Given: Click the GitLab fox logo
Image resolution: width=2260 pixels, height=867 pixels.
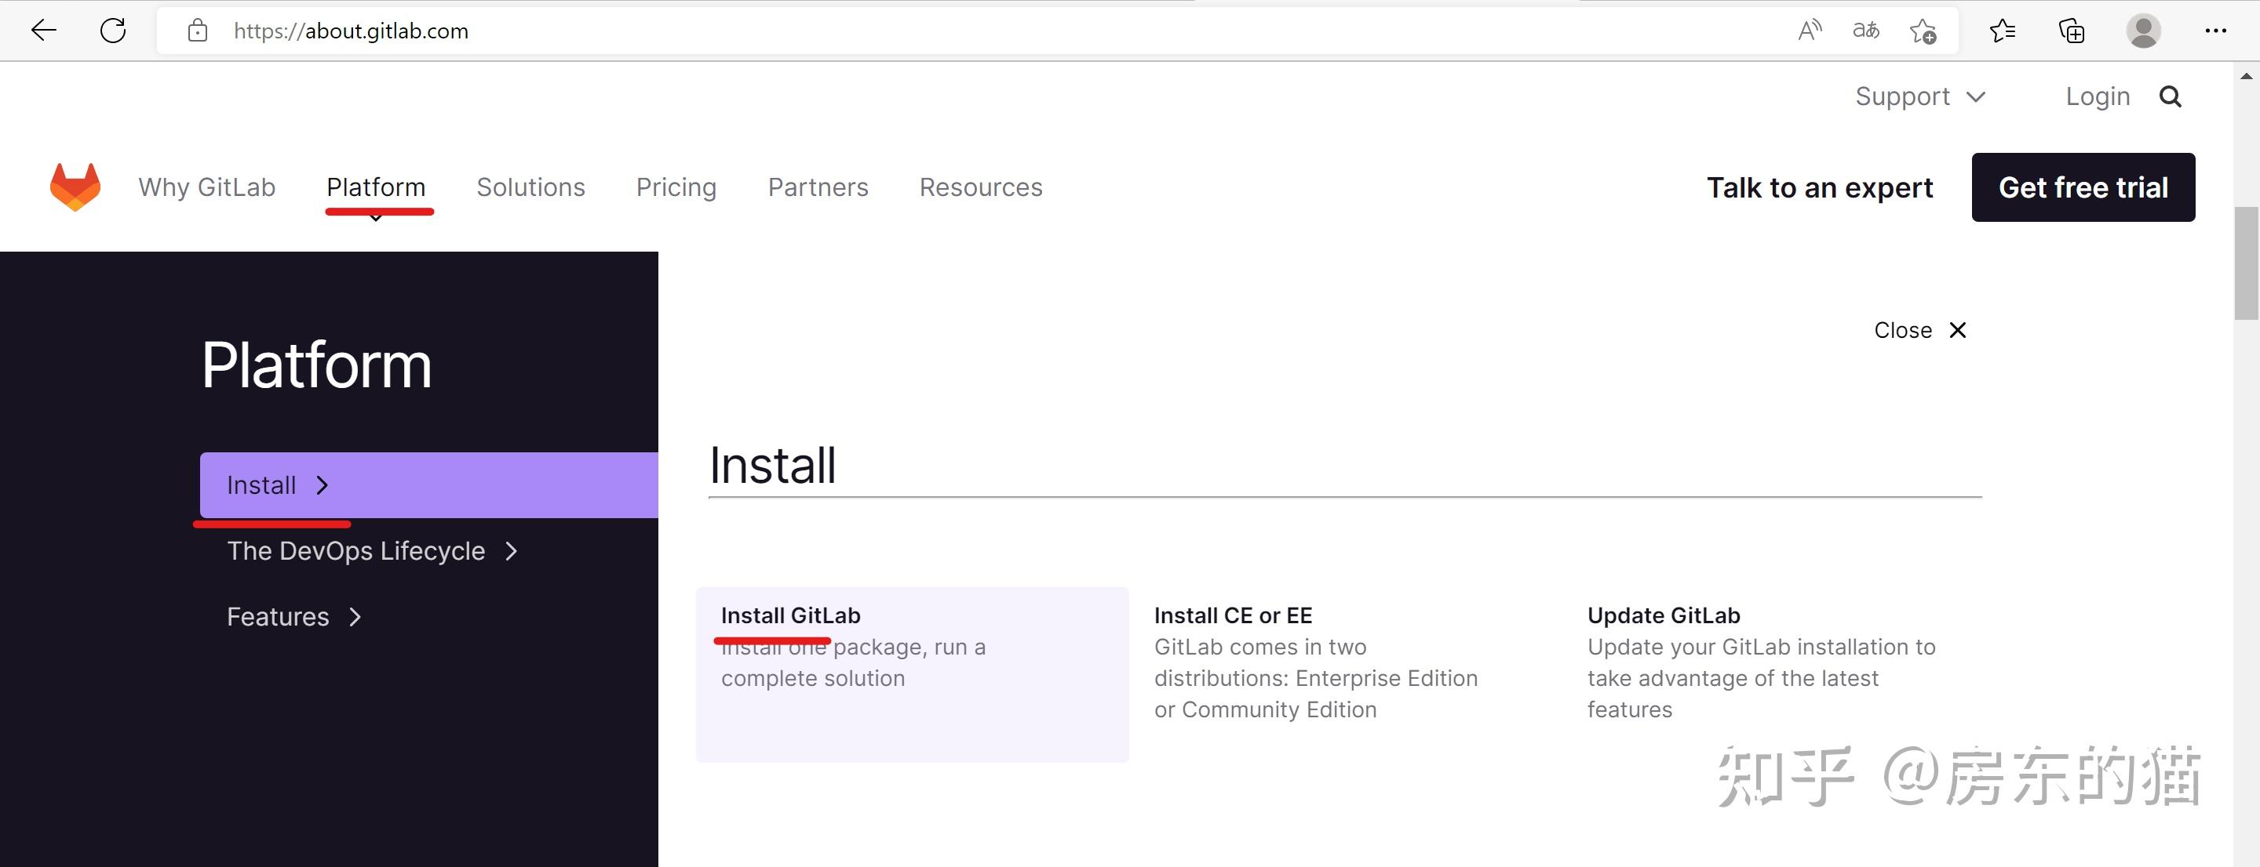Looking at the screenshot, I should tap(75, 187).
